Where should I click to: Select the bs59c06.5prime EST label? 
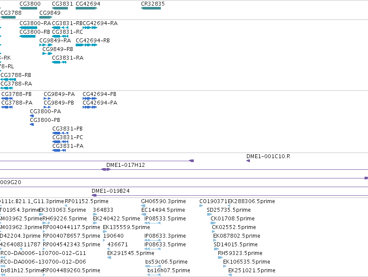pos(166,262)
